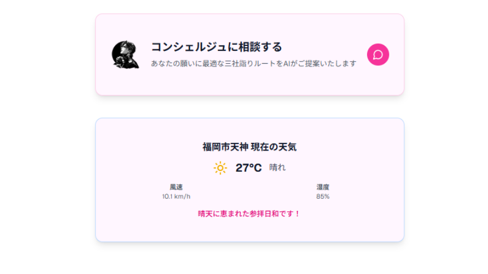Select the 福岡市天神 現在の天気 title
Image resolution: width=488 pixels, height=274 pixels.
(x=250, y=147)
